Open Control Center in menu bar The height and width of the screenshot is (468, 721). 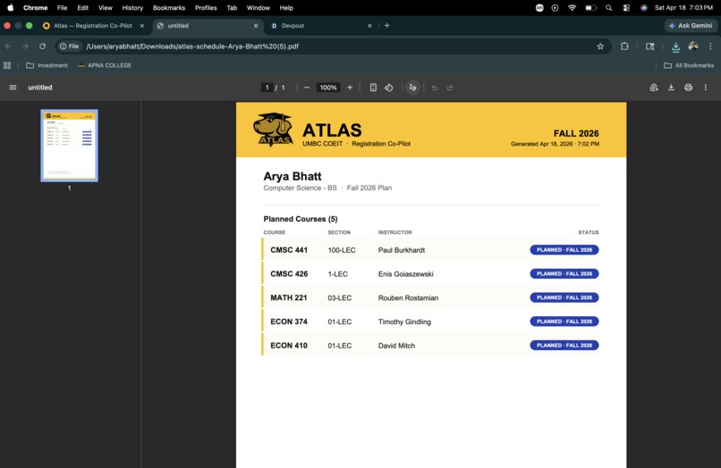point(626,8)
